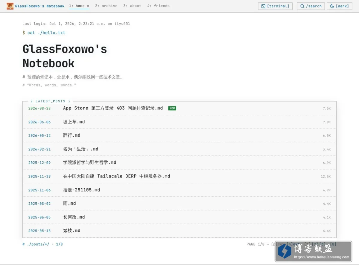Open the post '名为「生活」.md'
The height and width of the screenshot is (269, 359).
pos(80,149)
